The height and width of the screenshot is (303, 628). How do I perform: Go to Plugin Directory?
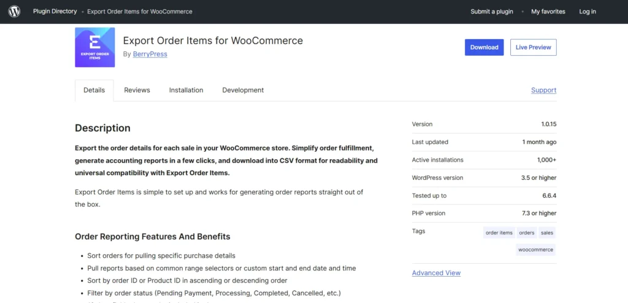pyautogui.click(x=55, y=11)
